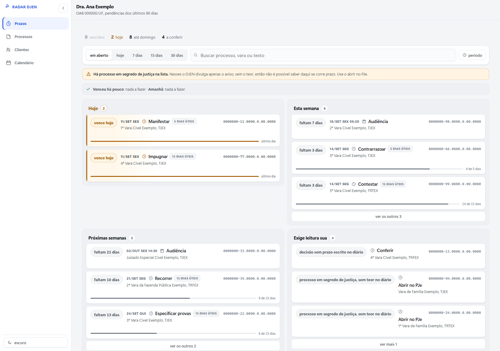Viewport: 500px width, 351px height.
Task: Click the search magnifier icon
Action: pos(196,55)
